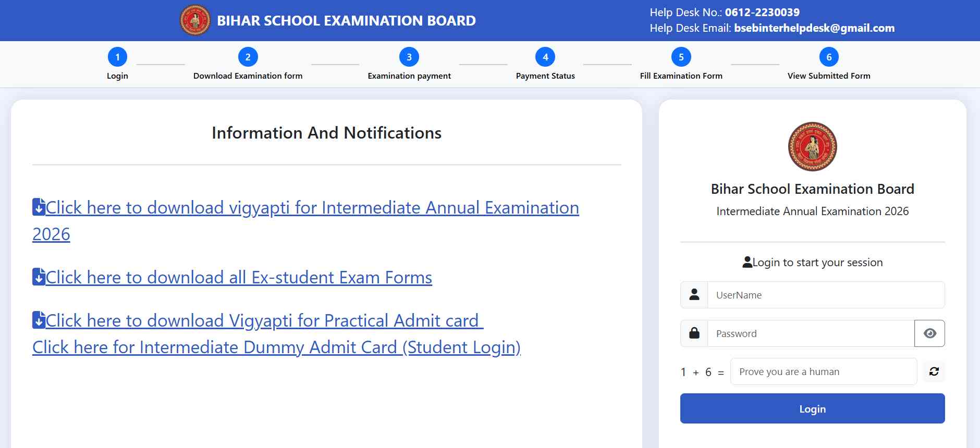This screenshot has width=980, height=448.
Task: Toggle password visibility with the eye icon
Action: [x=929, y=333]
